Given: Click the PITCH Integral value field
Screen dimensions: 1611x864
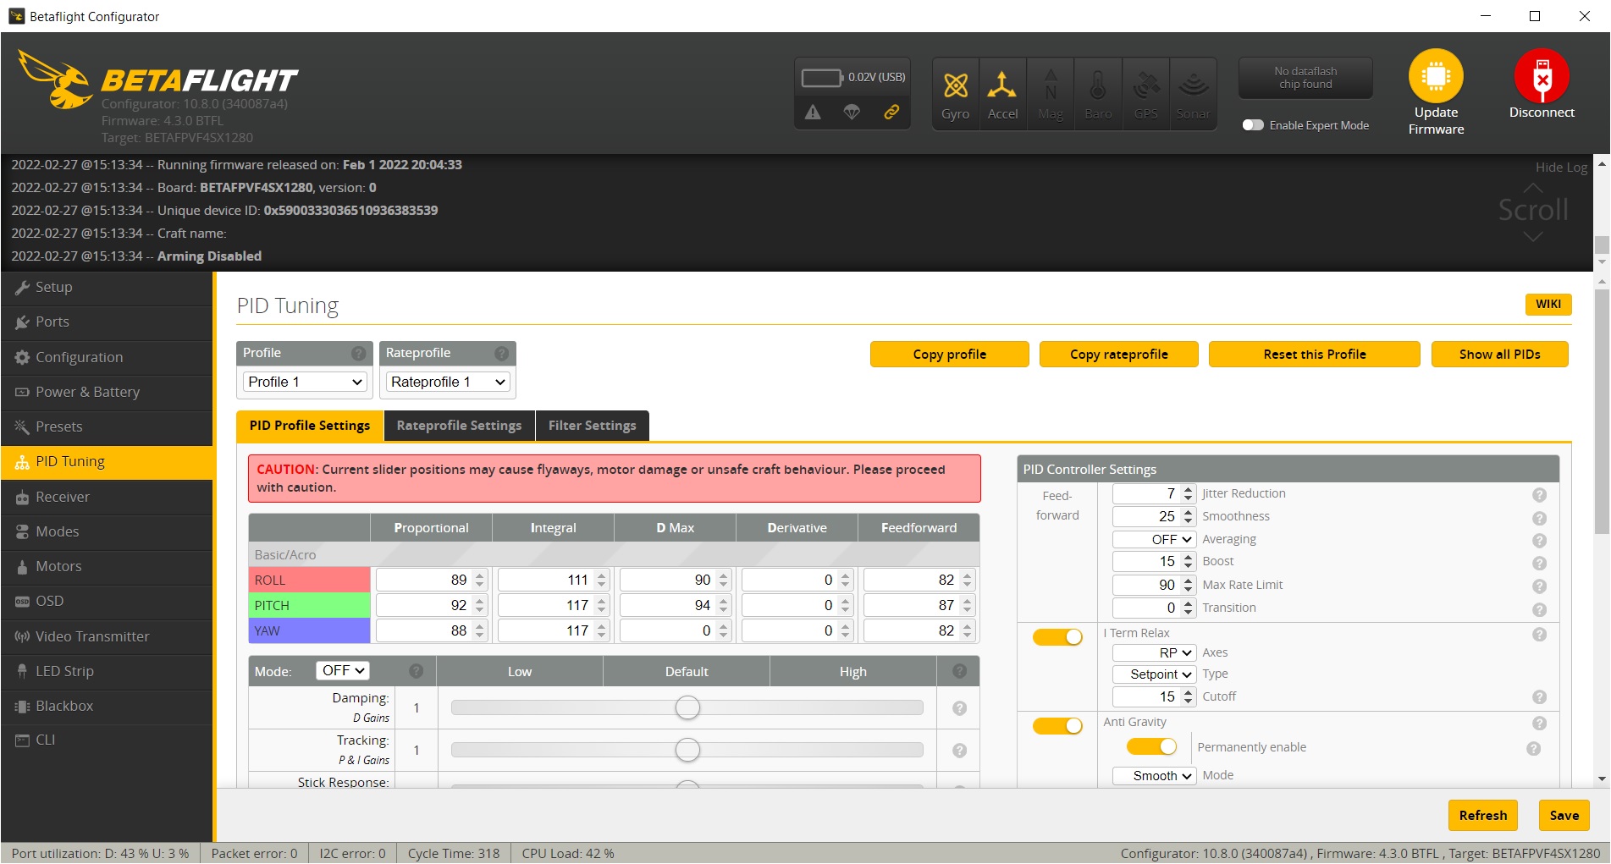Looking at the screenshot, I should coord(553,605).
